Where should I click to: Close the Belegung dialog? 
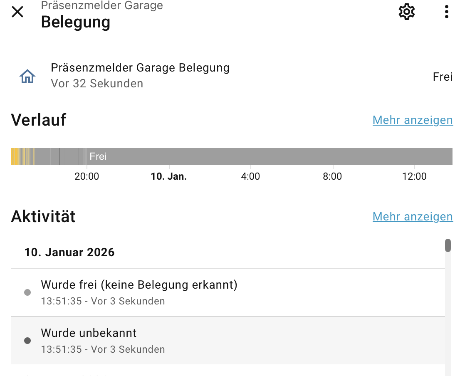[17, 12]
